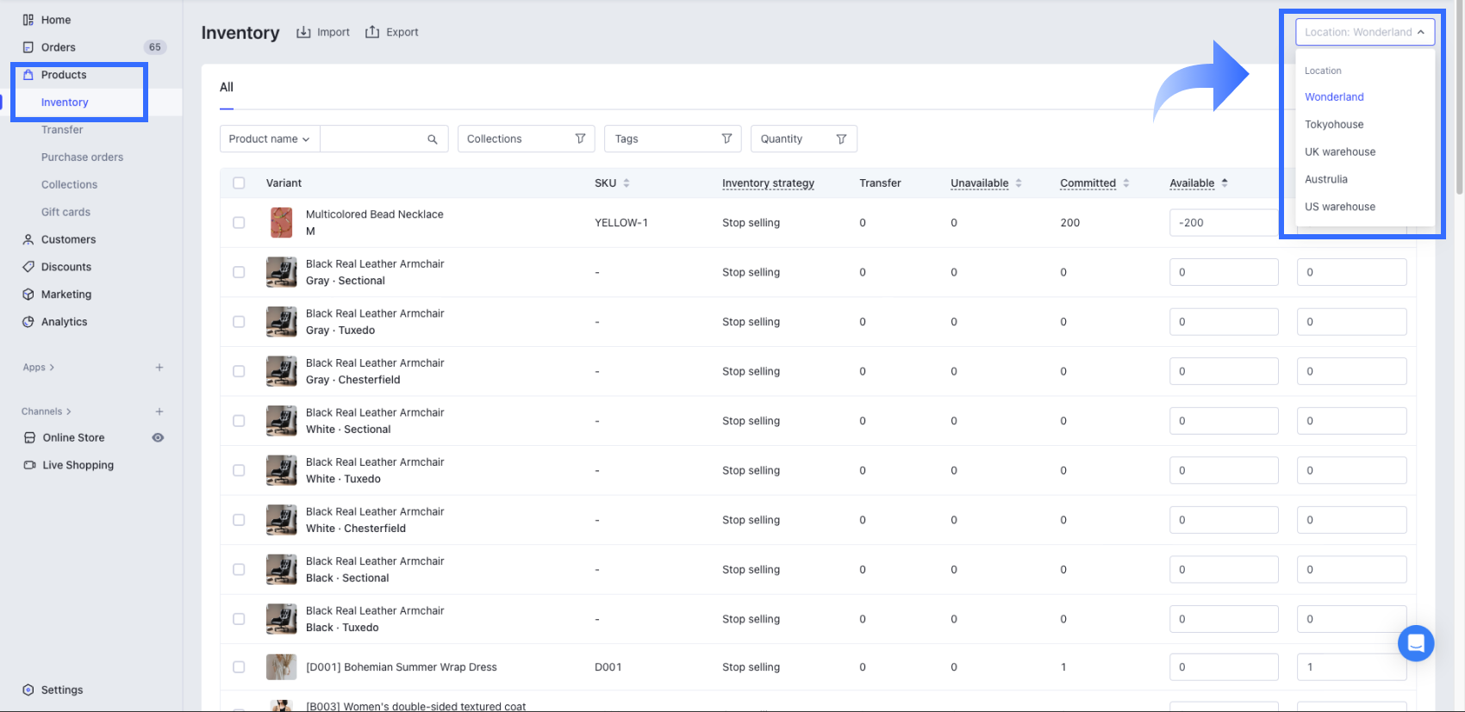Open Purchase orders in the sidebar
Viewport: 1465px width, 712px height.
(82, 158)
